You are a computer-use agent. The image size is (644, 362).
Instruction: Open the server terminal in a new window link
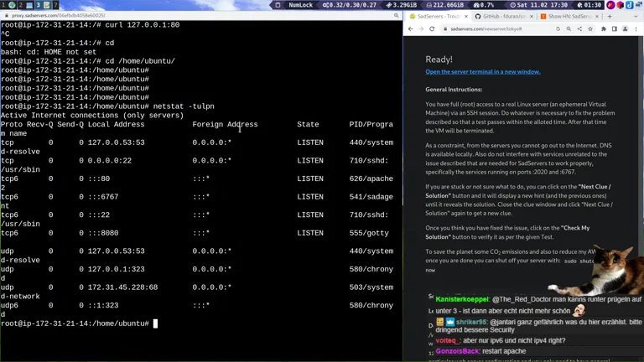pos(483,72)
